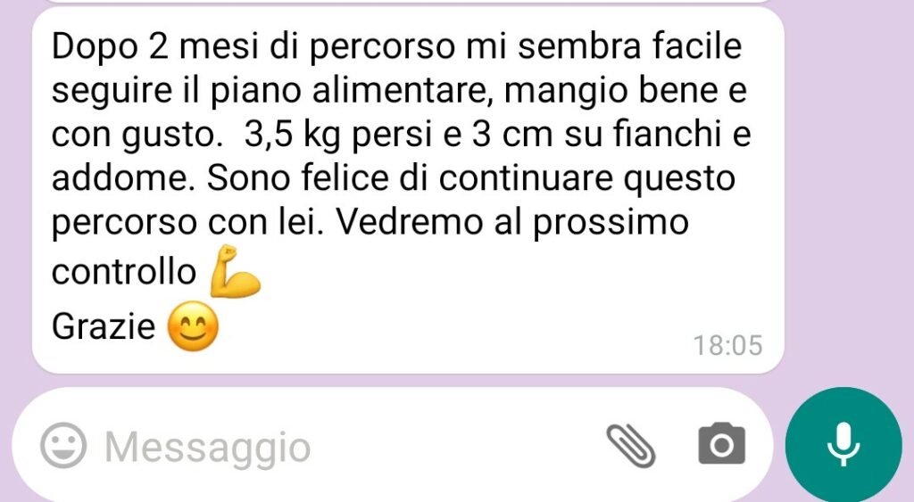Tap the flexed biceps emoji
The width and height of the screenshot is (914, 502).
(x=235, y=271)
